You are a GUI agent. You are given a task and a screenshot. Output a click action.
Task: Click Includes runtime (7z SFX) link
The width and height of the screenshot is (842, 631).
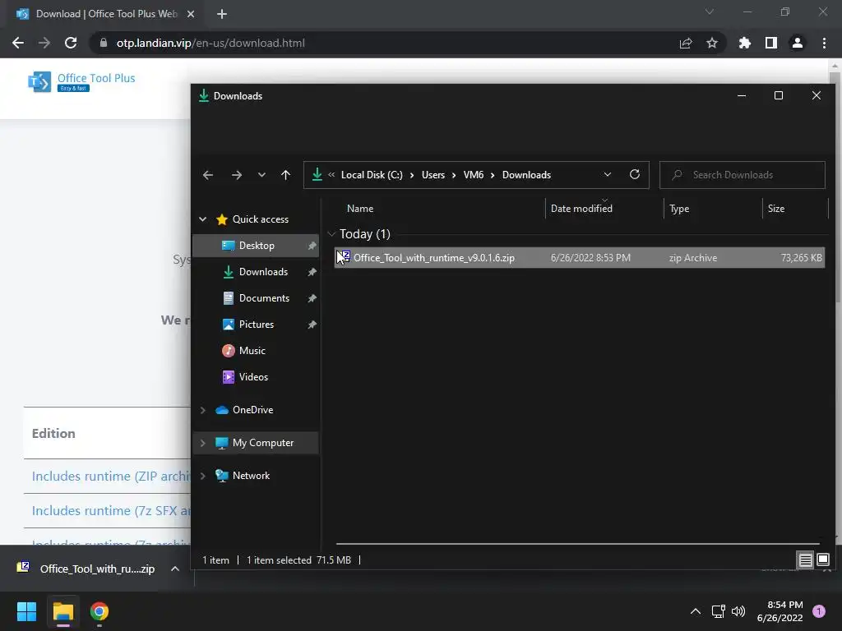(111, 511)
